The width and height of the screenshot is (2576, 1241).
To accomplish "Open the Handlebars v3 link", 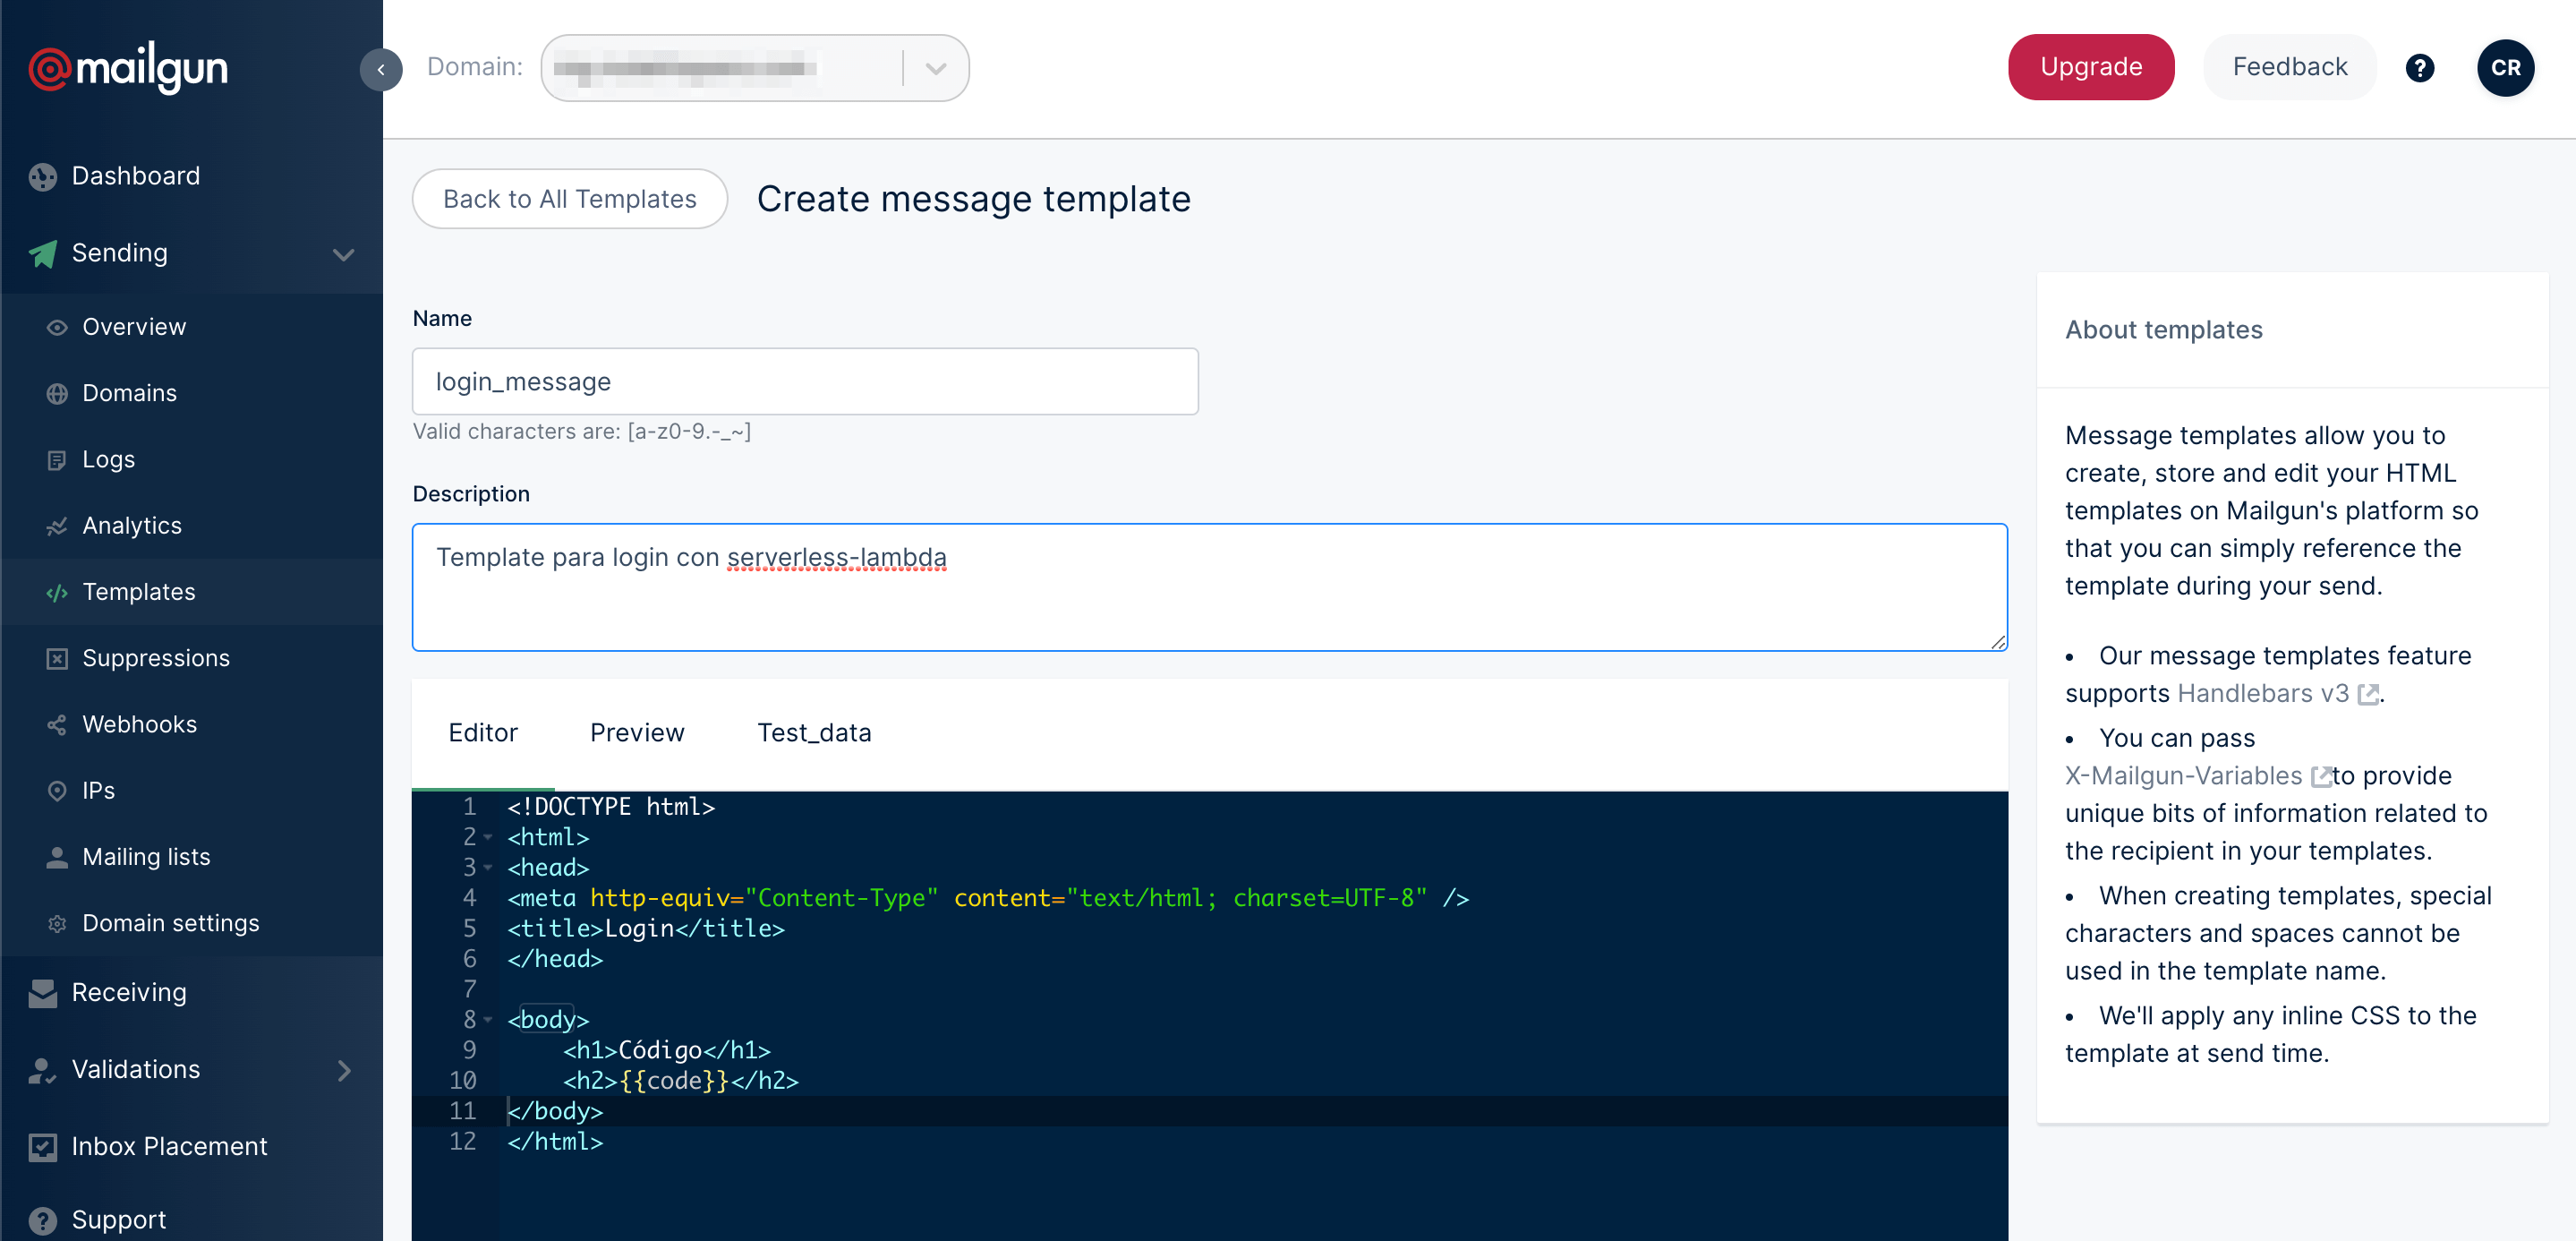I will tap(2262, 694).
